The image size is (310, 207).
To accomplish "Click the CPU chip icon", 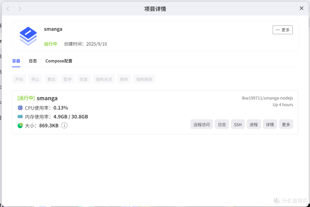I will coord(20,108).
